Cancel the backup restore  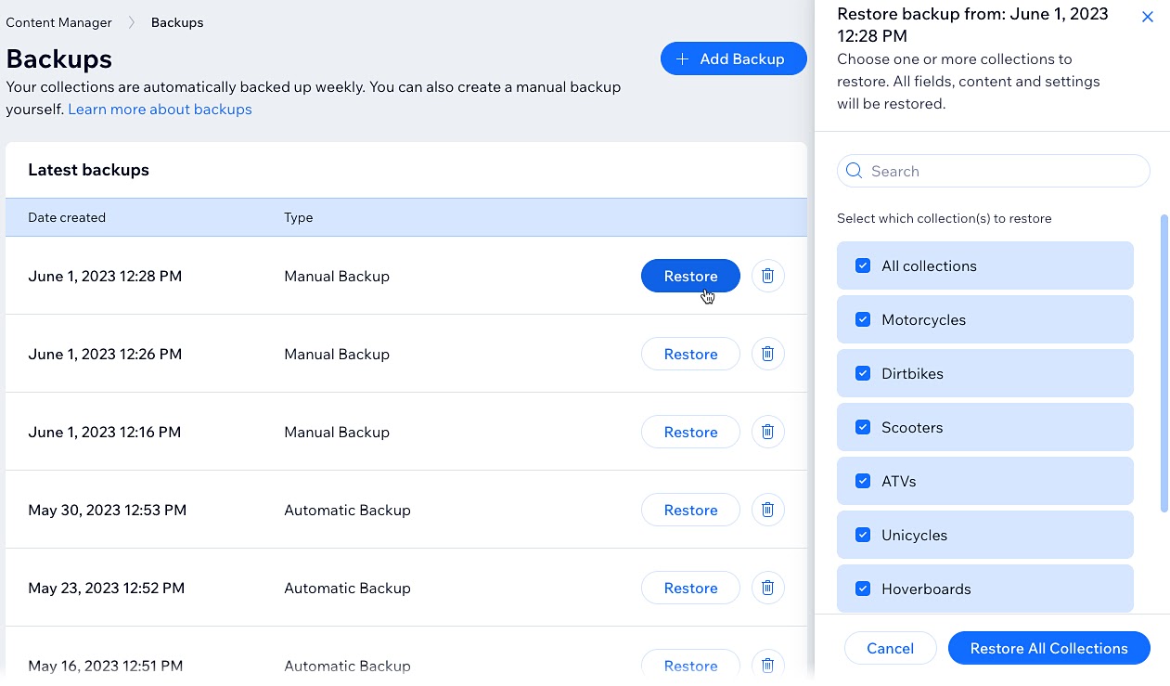click(890, 648)
